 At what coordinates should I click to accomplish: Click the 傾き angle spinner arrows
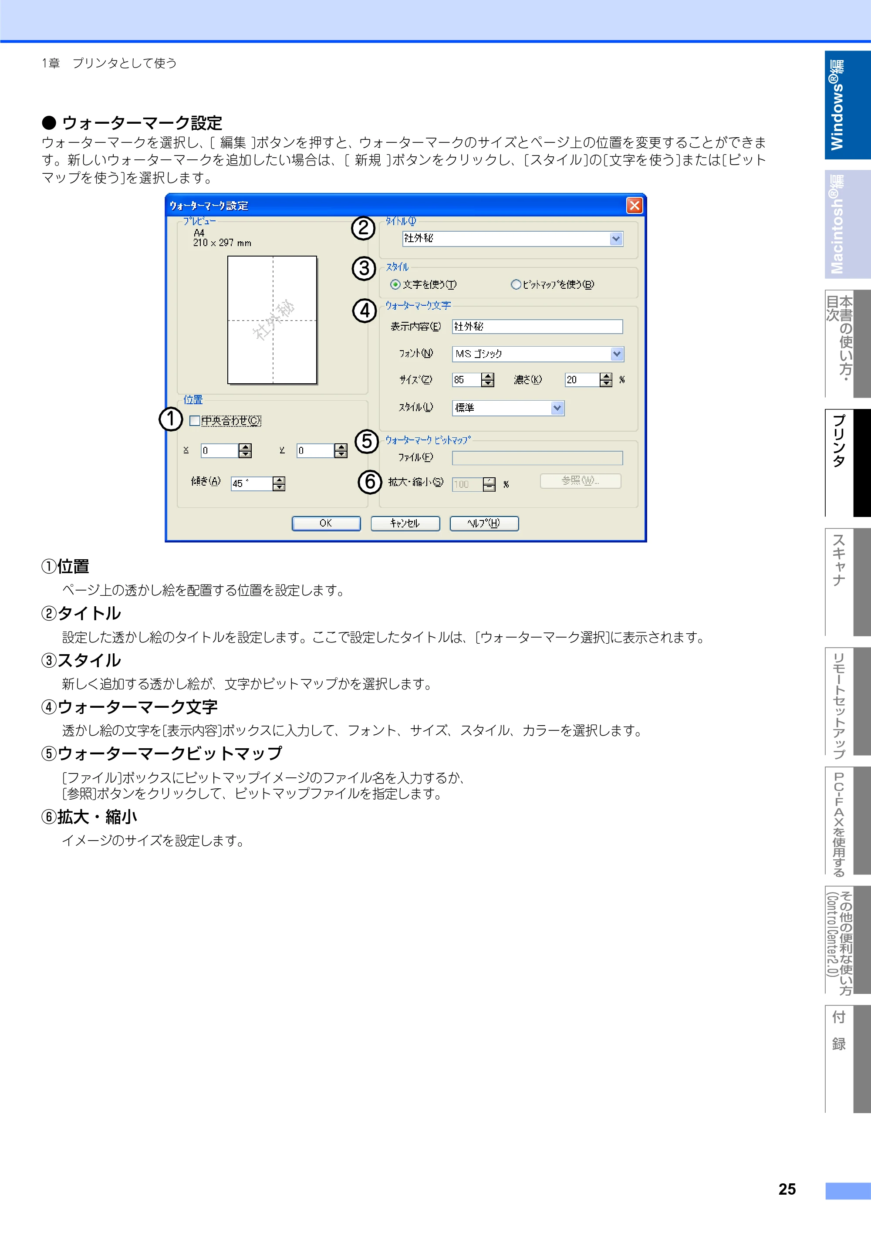(279, 484)
